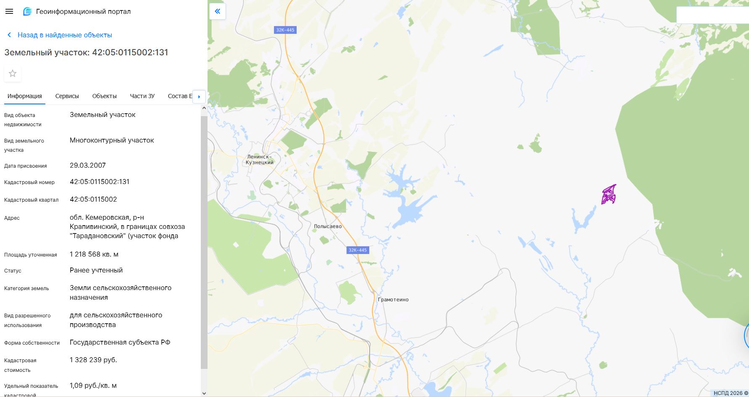Image resolution: width=749 pixels, height=397 pixels.
Task: Click the map search input field
Action: (712, 15)
